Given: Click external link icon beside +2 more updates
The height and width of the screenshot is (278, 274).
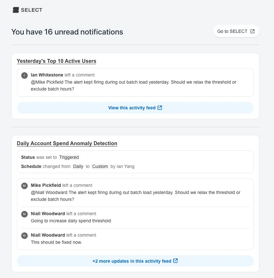Looking at the screenshot, I should pyautogui.click(x=175, y=261).
